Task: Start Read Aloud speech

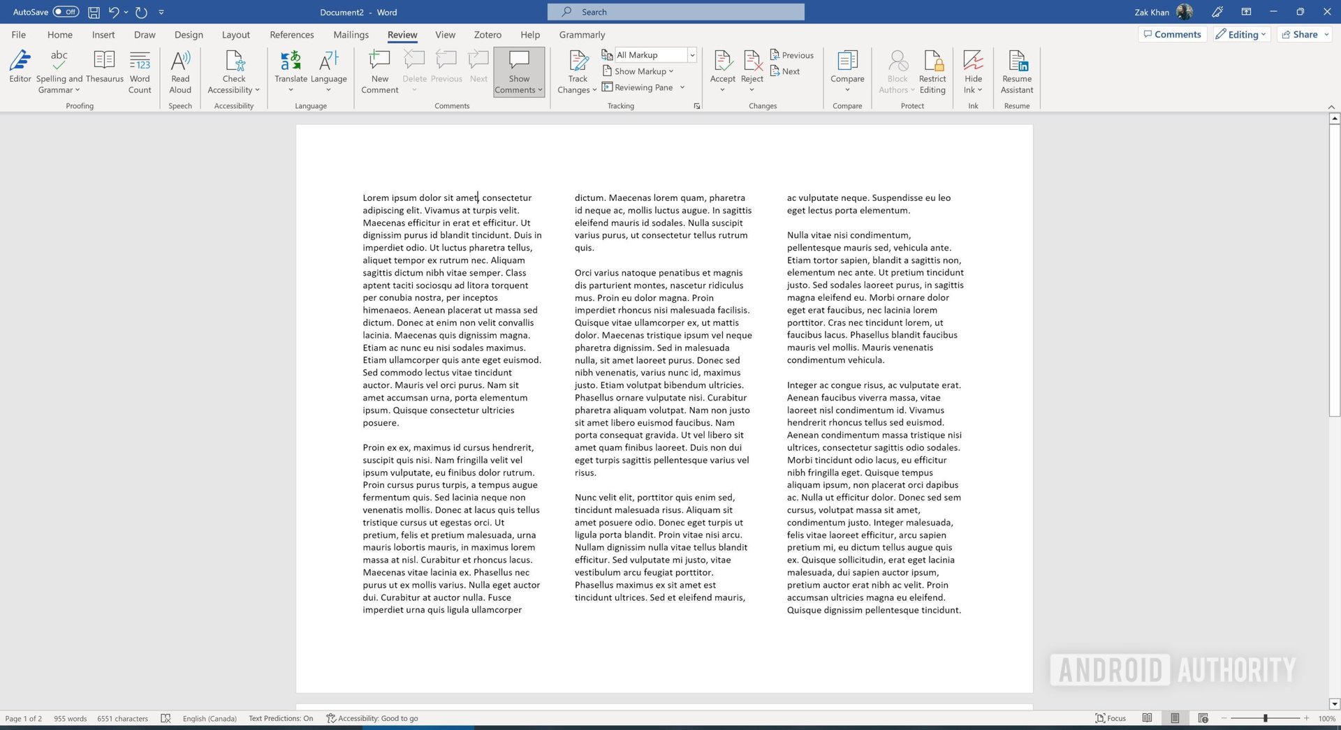Action: 180,70
